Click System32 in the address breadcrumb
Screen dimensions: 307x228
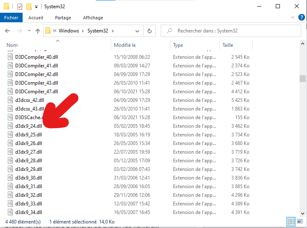[98, 31]
